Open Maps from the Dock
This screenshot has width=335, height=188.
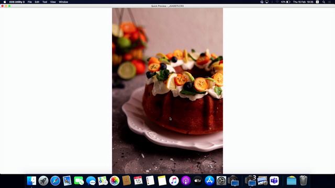click(103, 181)
